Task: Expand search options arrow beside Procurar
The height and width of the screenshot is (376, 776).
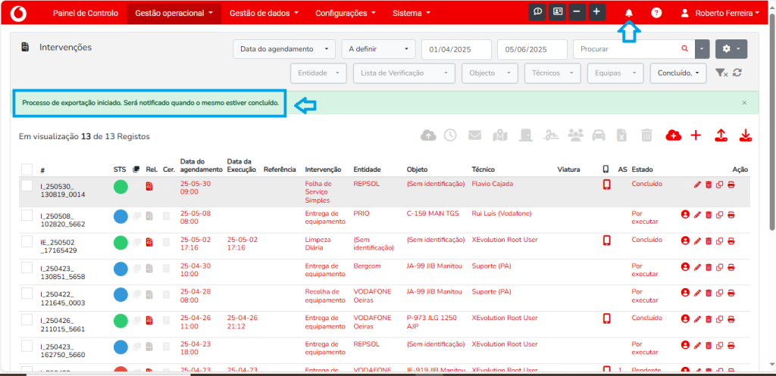Action: pyautogui.click(x=702, y=49)
